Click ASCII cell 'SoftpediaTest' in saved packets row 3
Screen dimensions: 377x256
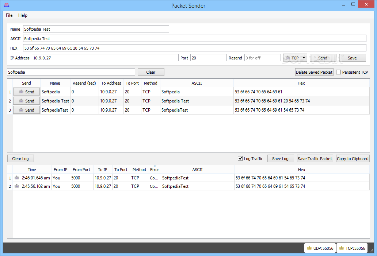pyautogui.click(x=197, y=110)
